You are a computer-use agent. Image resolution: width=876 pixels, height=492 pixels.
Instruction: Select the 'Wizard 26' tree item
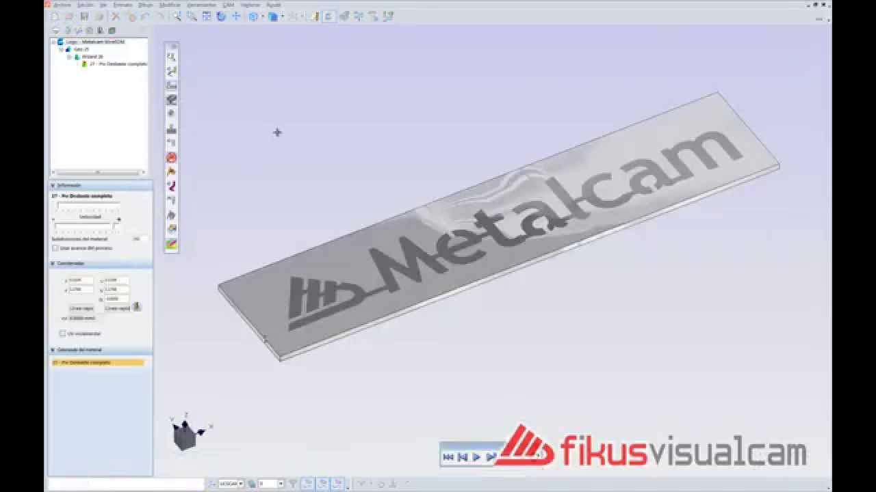pyautogui.click(x=92, y=57)
